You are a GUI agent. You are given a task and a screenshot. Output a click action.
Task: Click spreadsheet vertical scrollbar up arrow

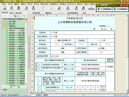pos(127,15)
